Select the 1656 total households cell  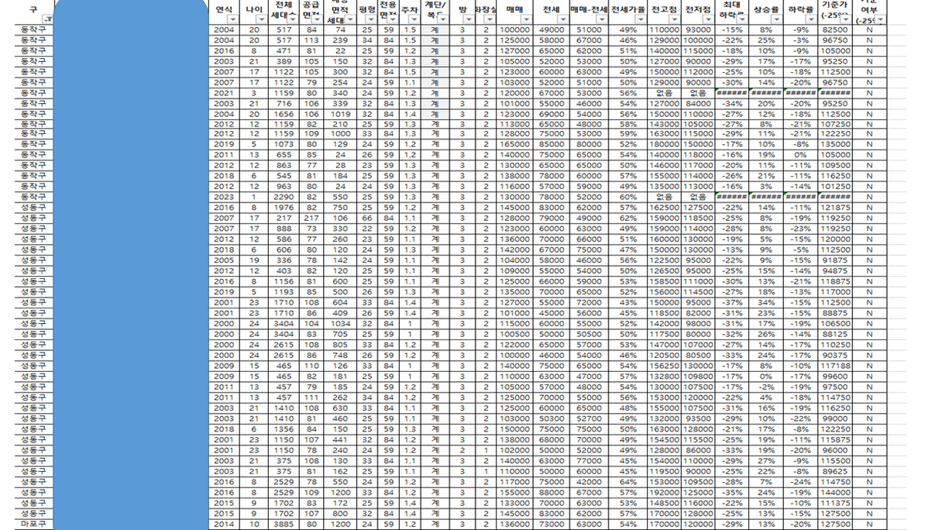(284, 113)
